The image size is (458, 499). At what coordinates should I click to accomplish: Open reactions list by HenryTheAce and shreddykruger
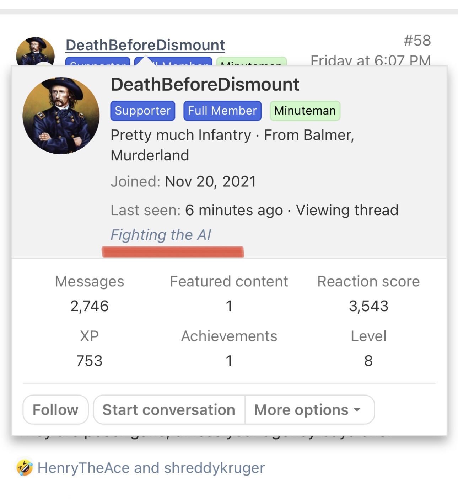point(151,468)
